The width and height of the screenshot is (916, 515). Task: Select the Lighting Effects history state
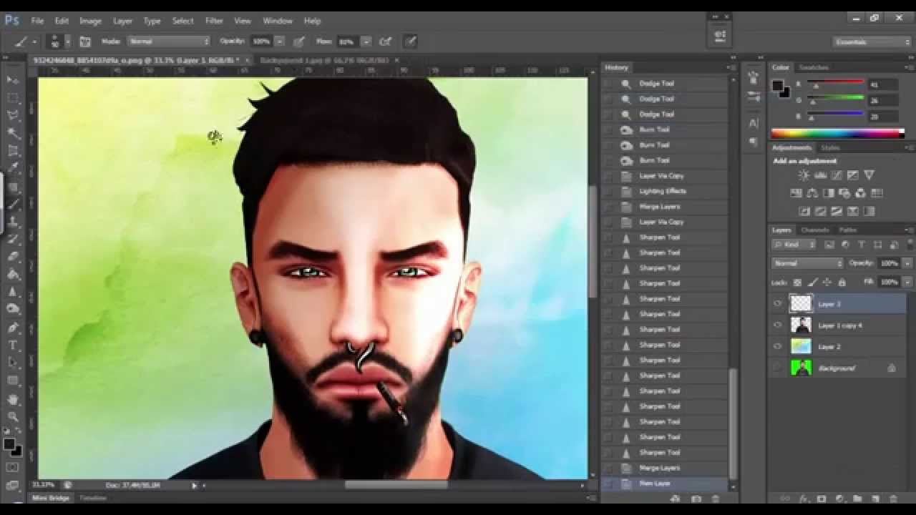[662, 191]
